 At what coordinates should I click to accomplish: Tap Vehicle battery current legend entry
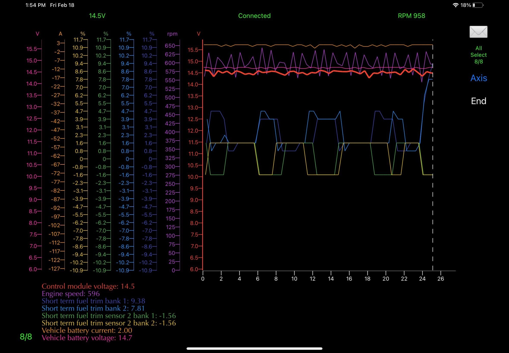87,330
